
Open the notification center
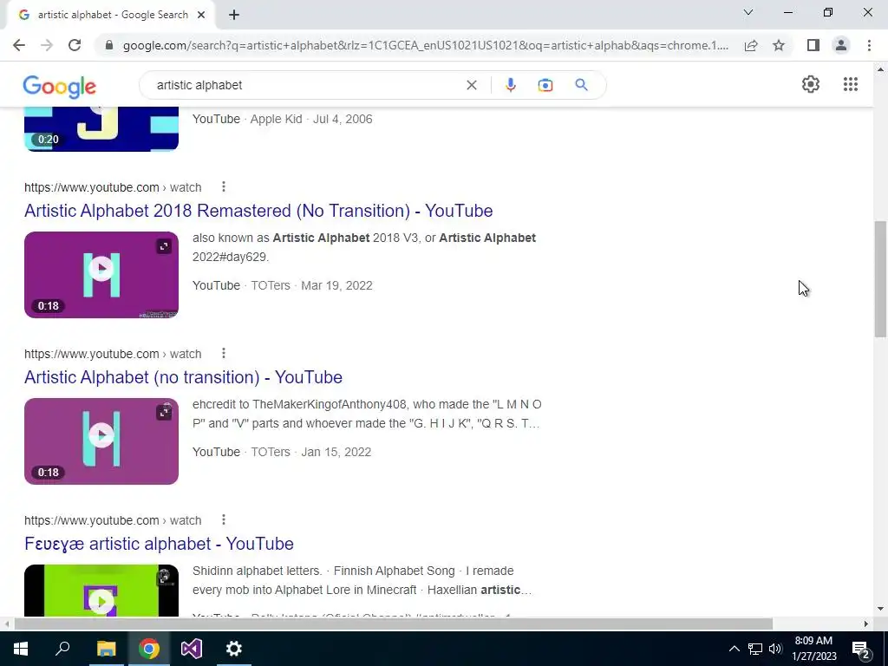(x=861, y=650)
